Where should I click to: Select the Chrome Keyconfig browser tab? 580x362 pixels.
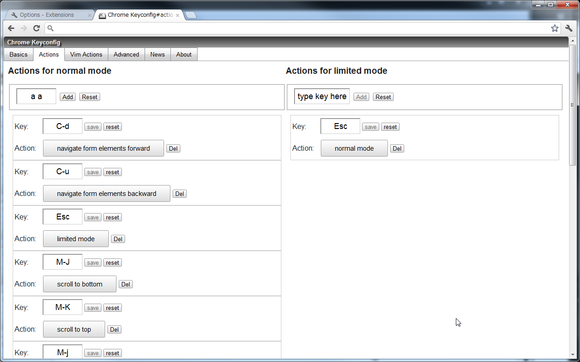140,15
